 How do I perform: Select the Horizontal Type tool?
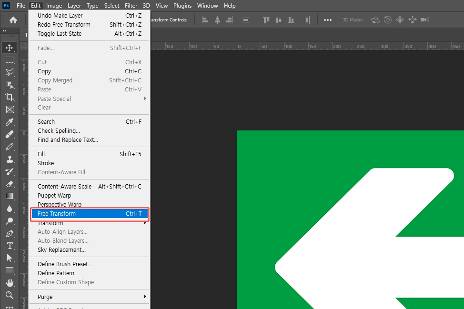tap(10, 246)
